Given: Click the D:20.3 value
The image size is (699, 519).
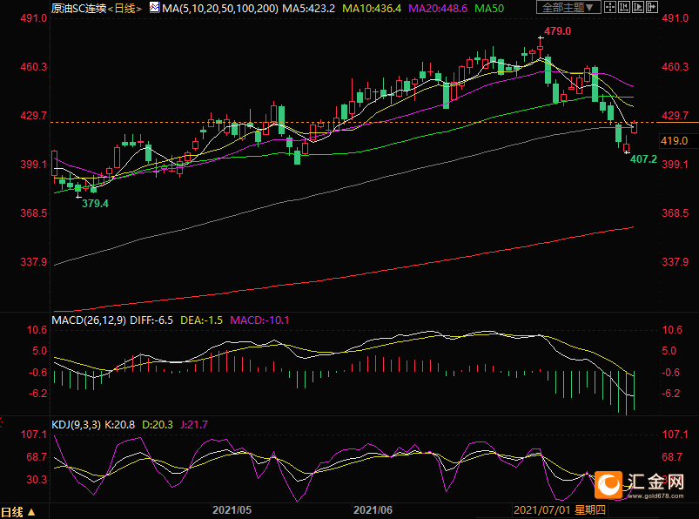Looking at the screenshot, I should click(x=158, y=424).
